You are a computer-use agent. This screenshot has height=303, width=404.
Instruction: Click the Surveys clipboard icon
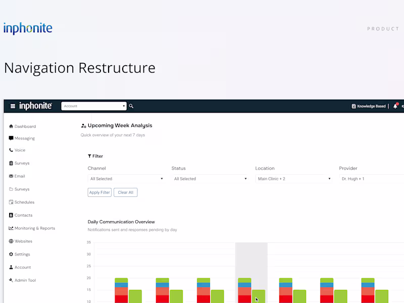pos(11,163)
